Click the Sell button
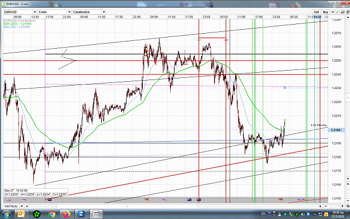This screenshot has width=350, height=219. click(x=316, y=12)
